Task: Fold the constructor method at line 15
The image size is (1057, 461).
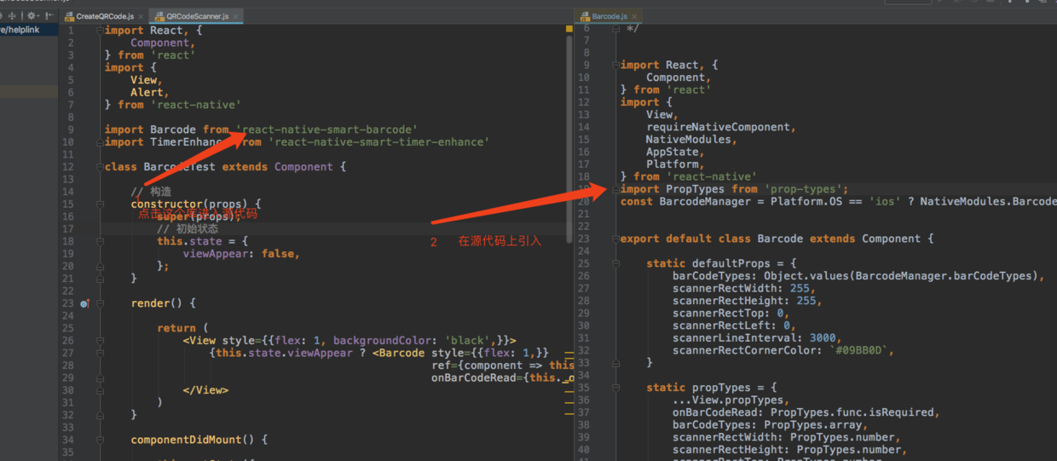Action: tap(101, 204)
